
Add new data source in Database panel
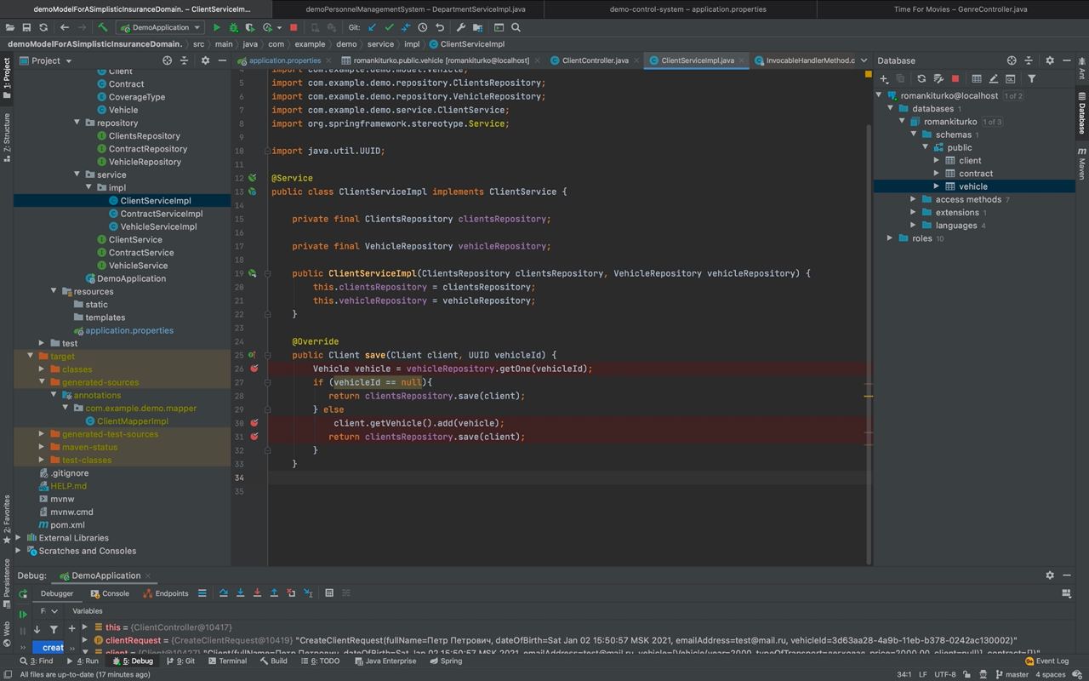pyautogui.click(x=884, y=78)
